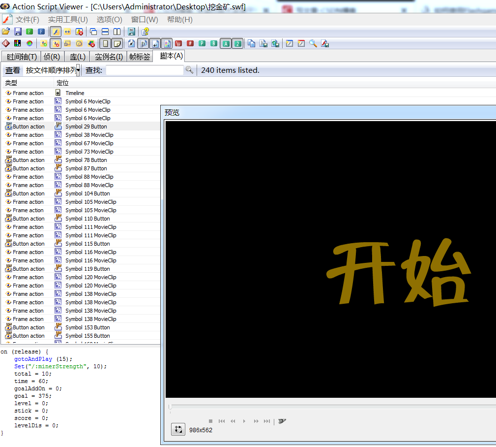Open the 文件(F) menu
The width and height of the screenshot is (496, 447).
click(x=28, y=20)
